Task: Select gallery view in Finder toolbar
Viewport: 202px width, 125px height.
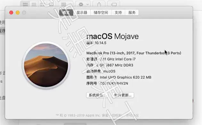Action: click(51, 4)
